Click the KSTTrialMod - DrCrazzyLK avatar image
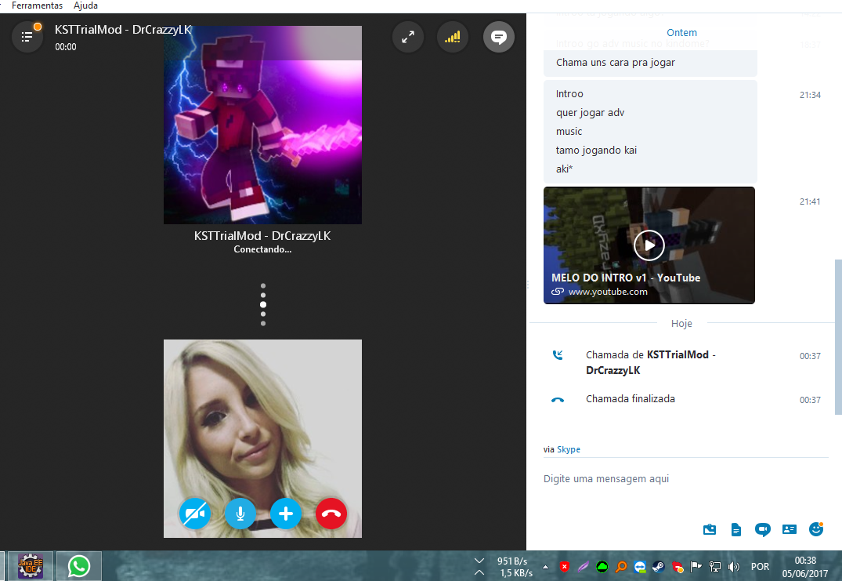Screen dimensions: 842x581 coord(262,125)
